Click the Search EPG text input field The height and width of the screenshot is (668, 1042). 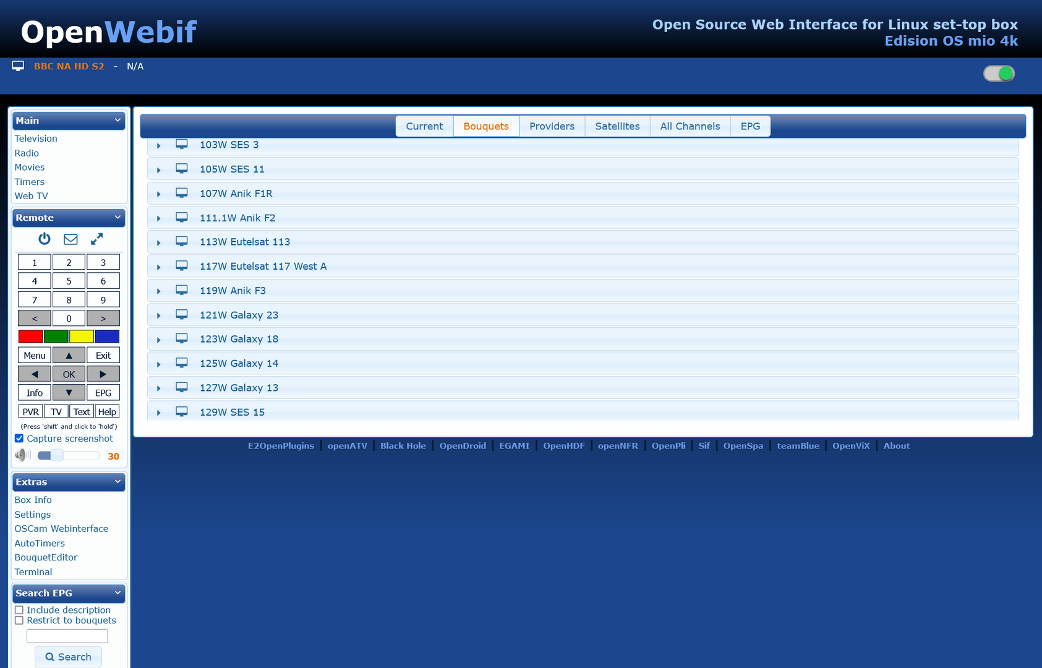67,636
